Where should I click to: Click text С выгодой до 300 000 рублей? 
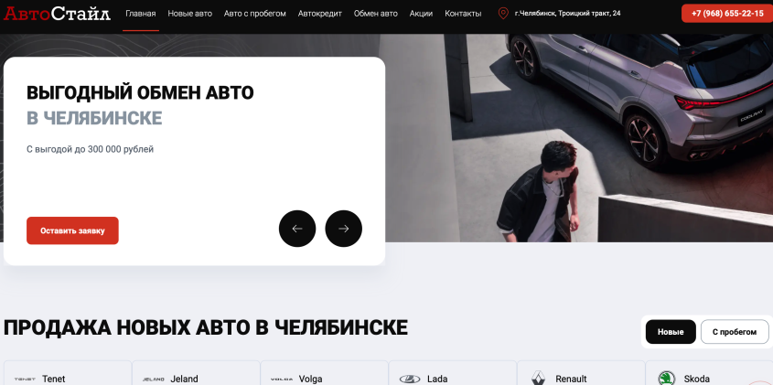coord(91,149)
